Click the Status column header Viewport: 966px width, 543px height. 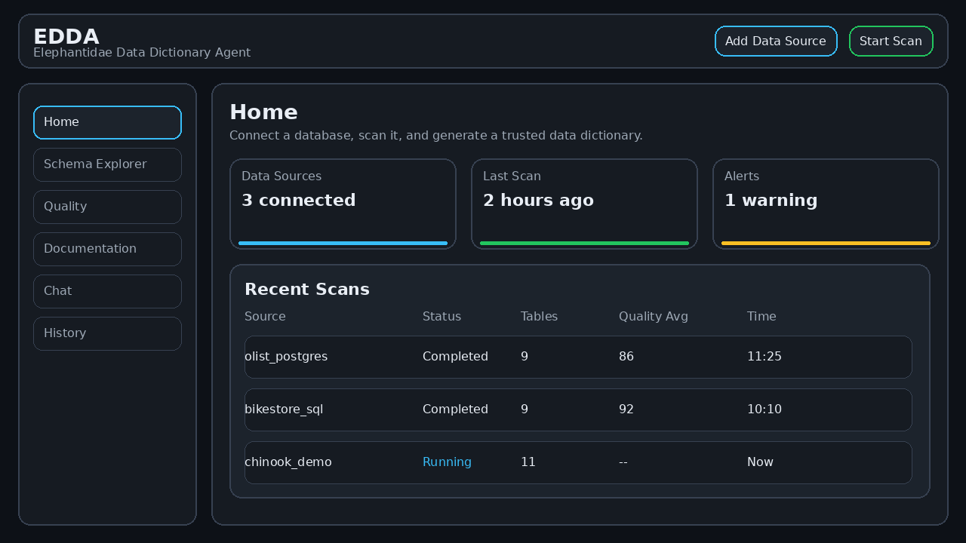[441, 317]
